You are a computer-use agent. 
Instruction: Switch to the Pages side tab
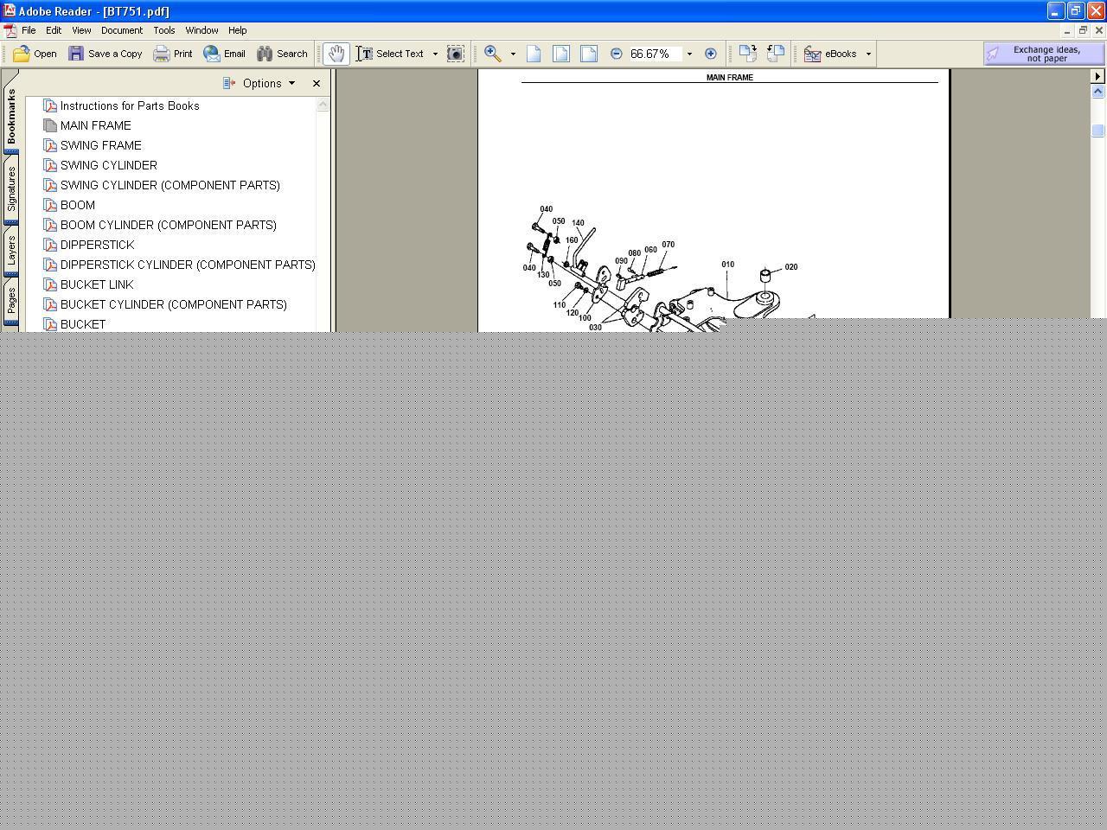pos(11,302)
